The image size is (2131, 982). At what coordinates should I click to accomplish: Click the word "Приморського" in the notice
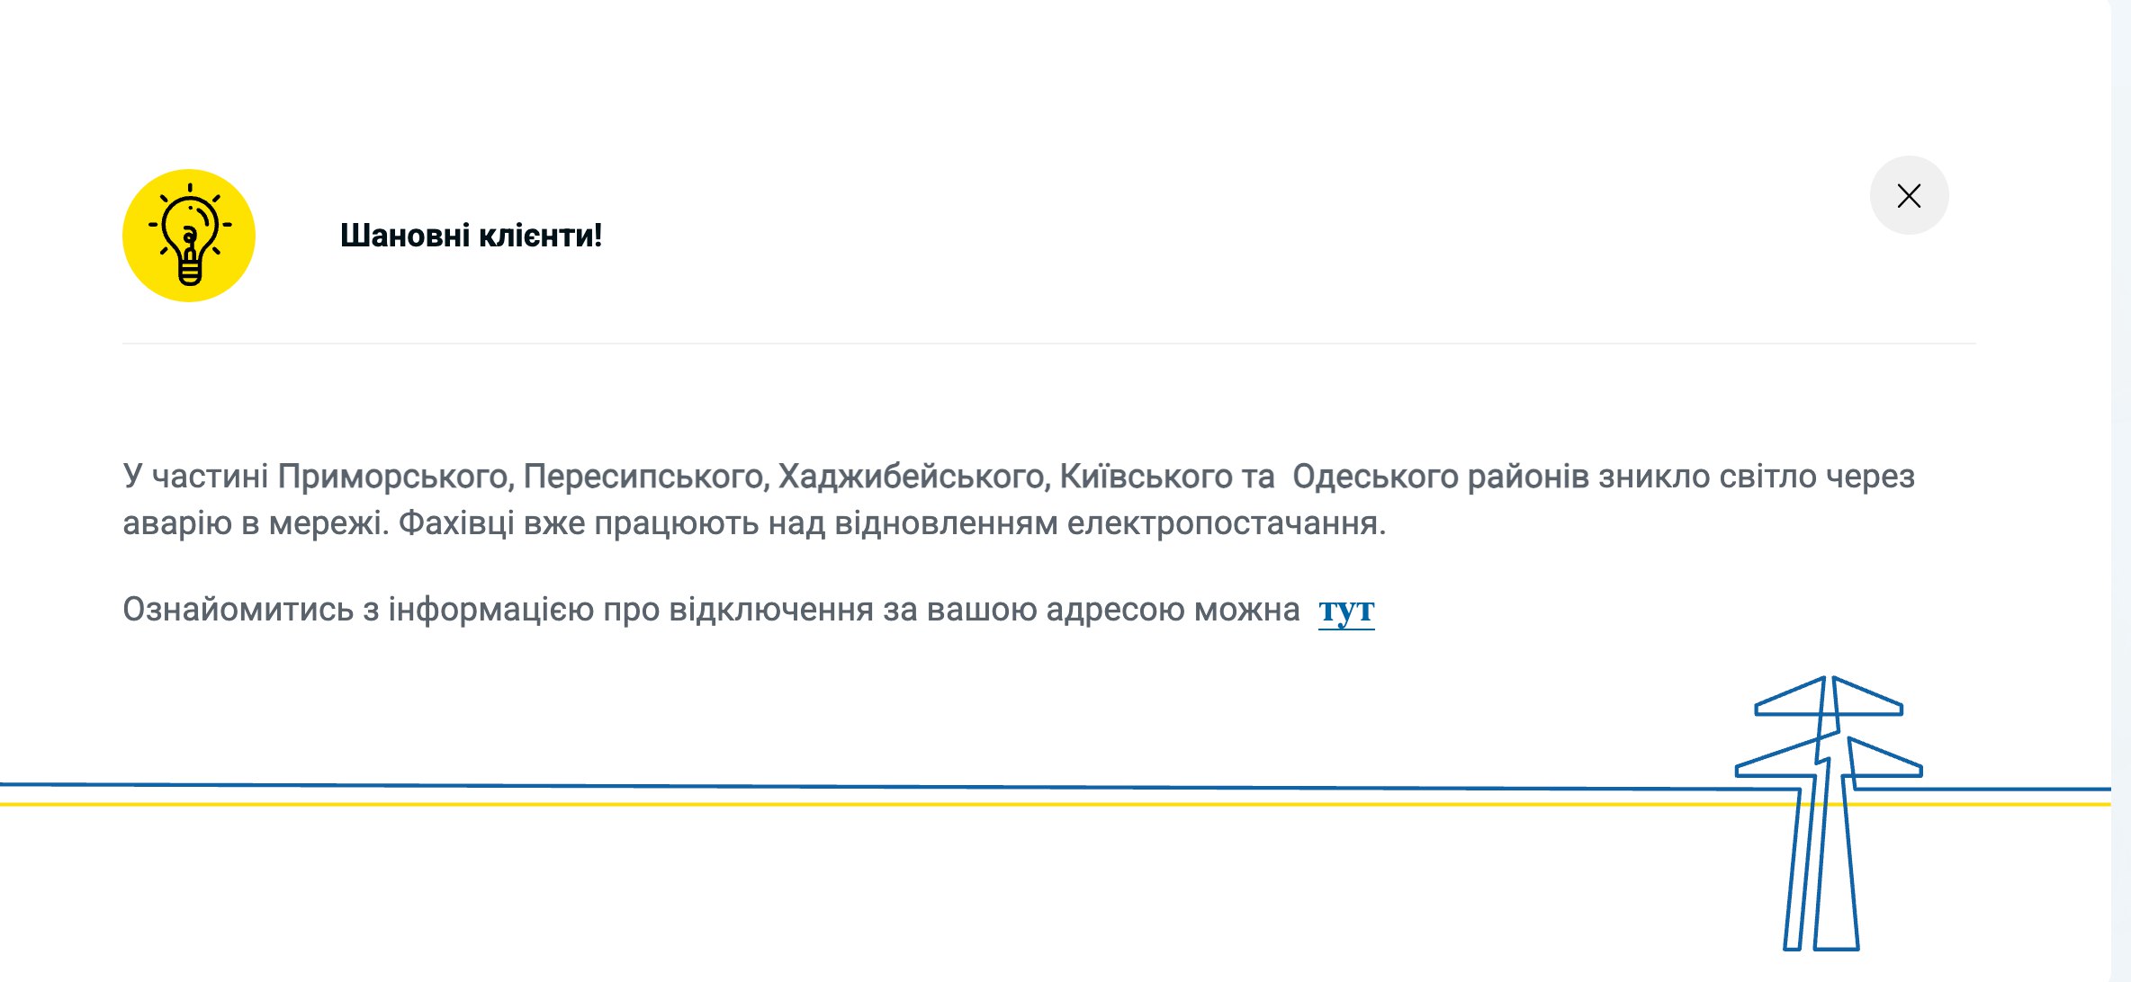pos(395,477)
